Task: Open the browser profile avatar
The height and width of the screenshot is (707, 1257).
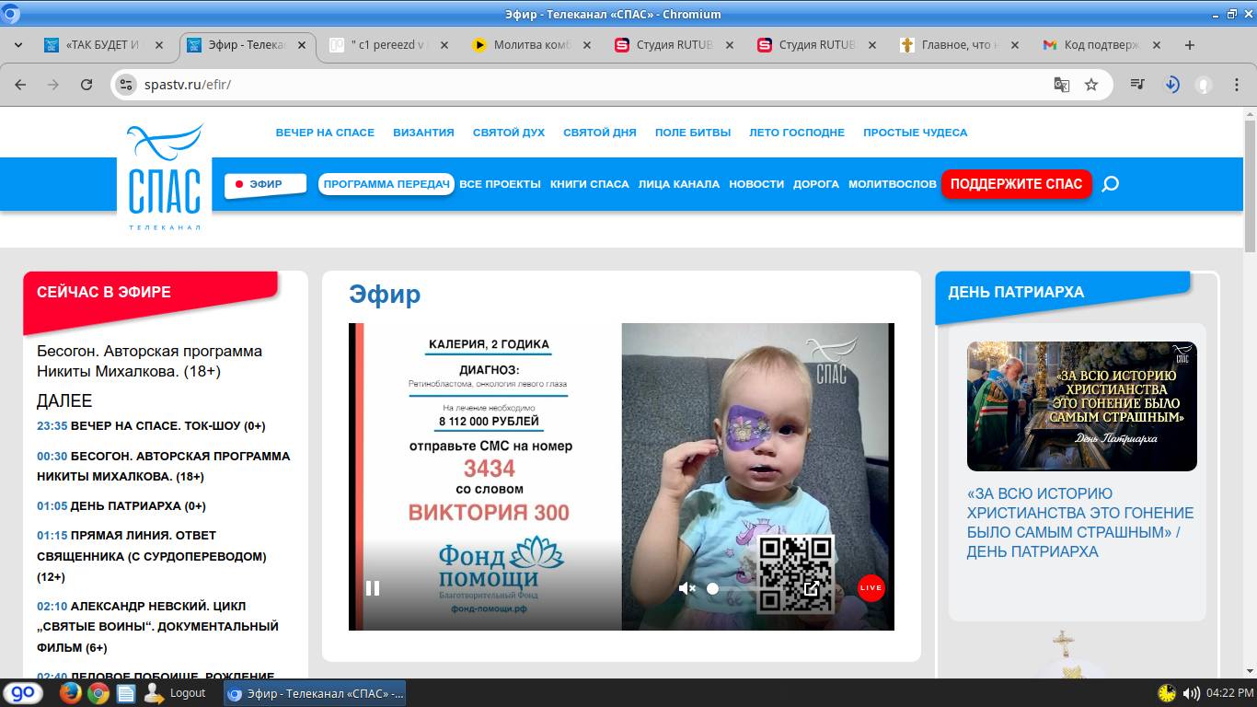Action: (x=1203, y=85)
